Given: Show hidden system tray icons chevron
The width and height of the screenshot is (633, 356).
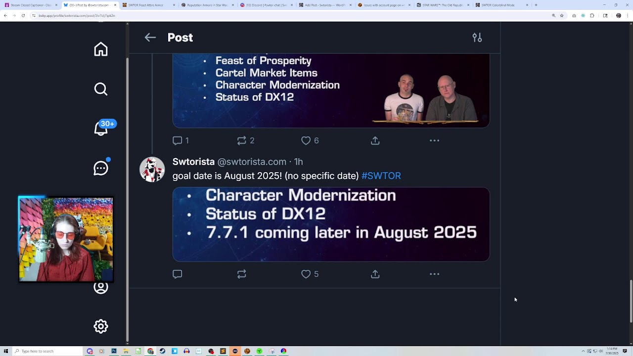Looking at the screenshot, I should pyautogui.click(x=583, y=351).
